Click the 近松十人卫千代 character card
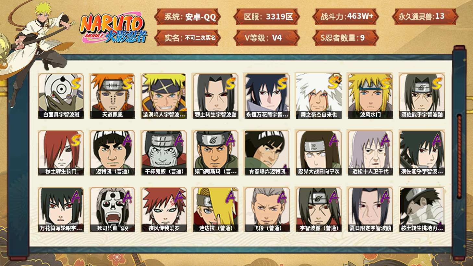 (x=370, y=153)
